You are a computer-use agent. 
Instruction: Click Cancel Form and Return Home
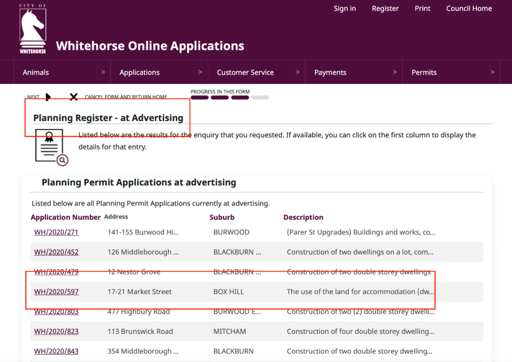126,97
